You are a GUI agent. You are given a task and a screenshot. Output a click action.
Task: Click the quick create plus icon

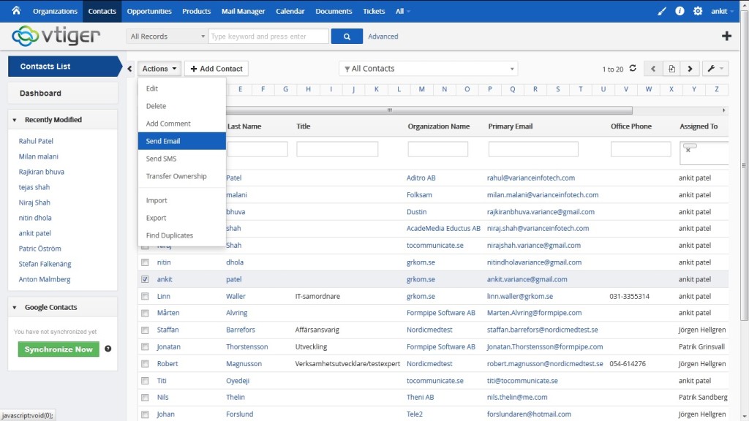pos(726,36)
